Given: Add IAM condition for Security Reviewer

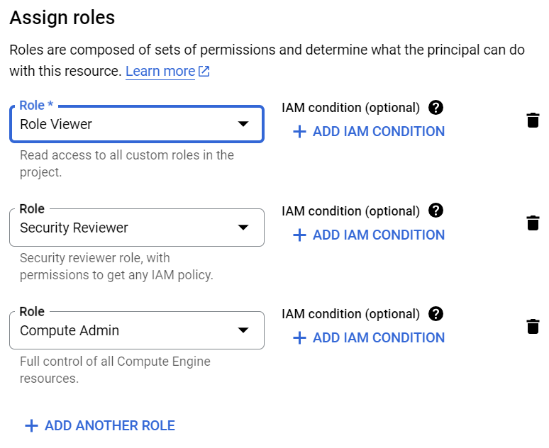Looking at the screenshot, I should click(369, 235).
